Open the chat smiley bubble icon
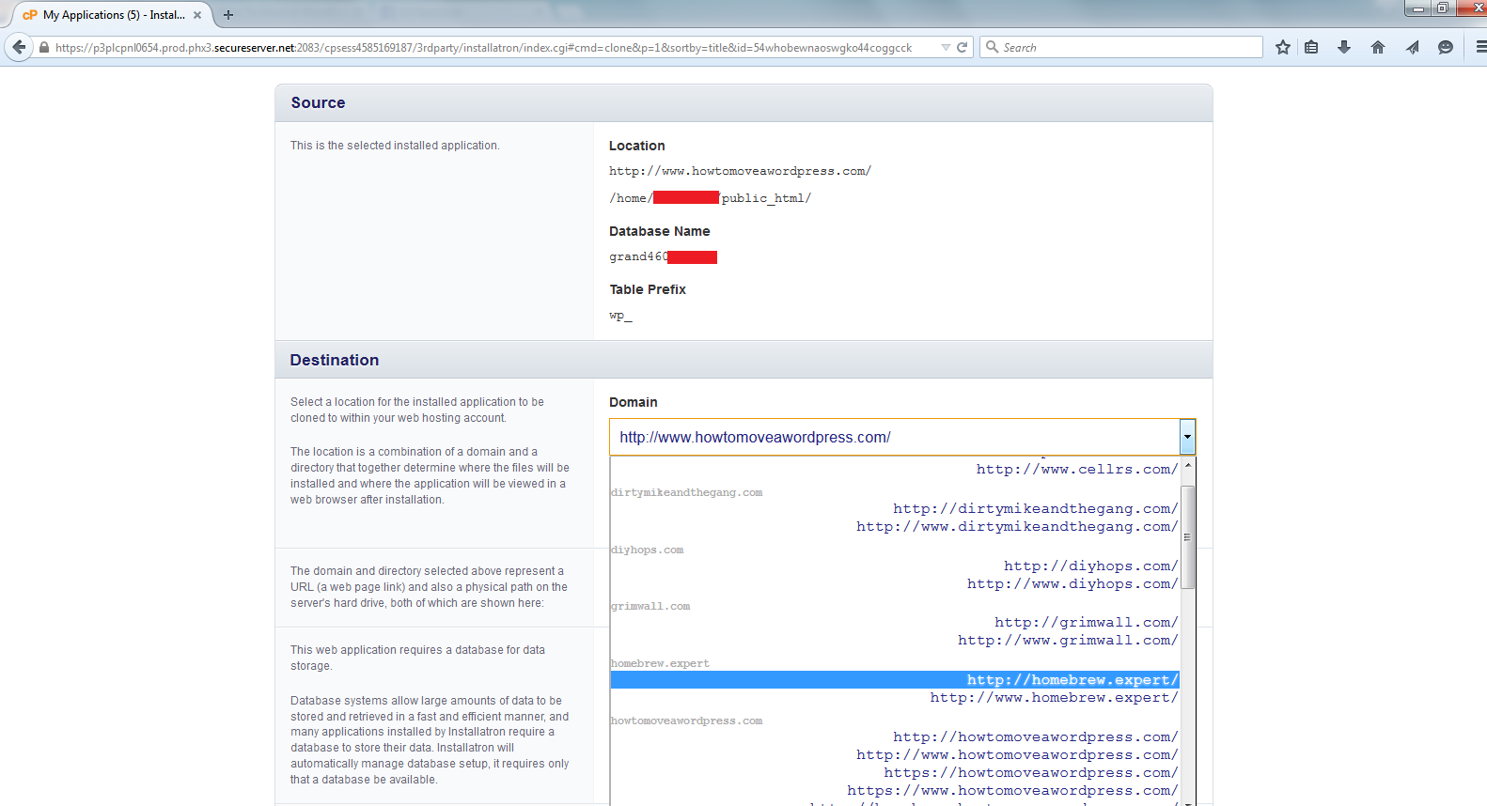Screen dimensions: 1487x806 point(1446,47)
